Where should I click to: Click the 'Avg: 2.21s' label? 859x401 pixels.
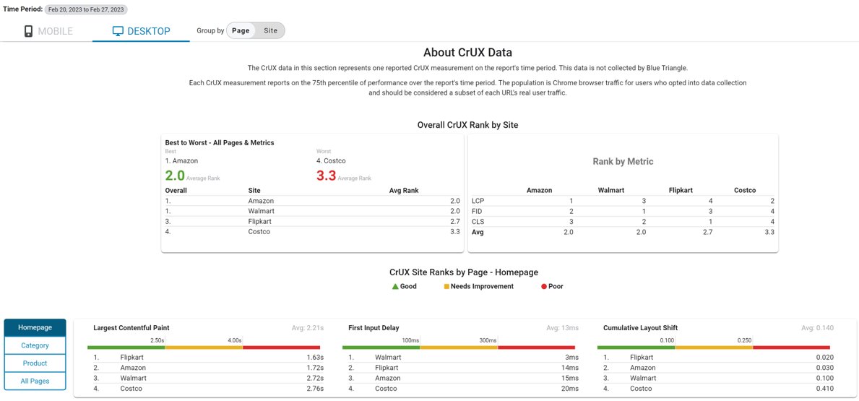308,328
